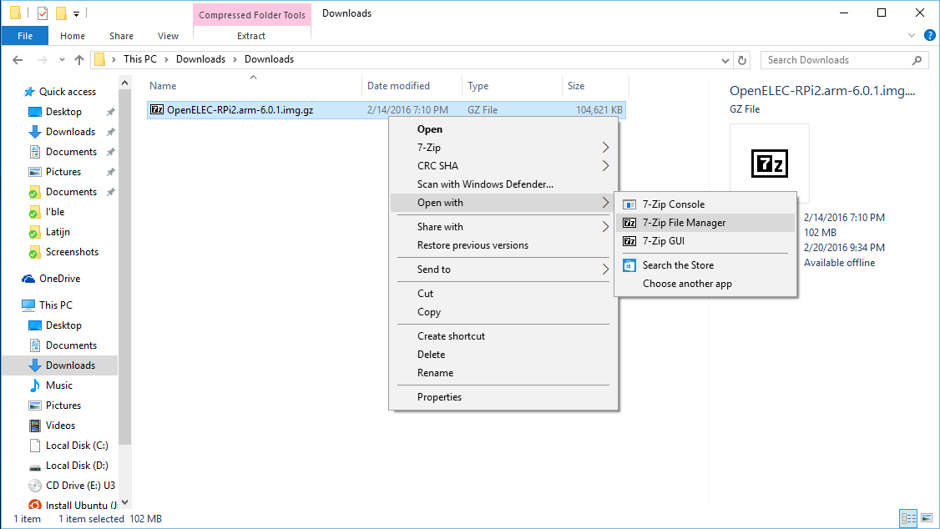Click the Search Downloads input field

[x=837, y=60]
